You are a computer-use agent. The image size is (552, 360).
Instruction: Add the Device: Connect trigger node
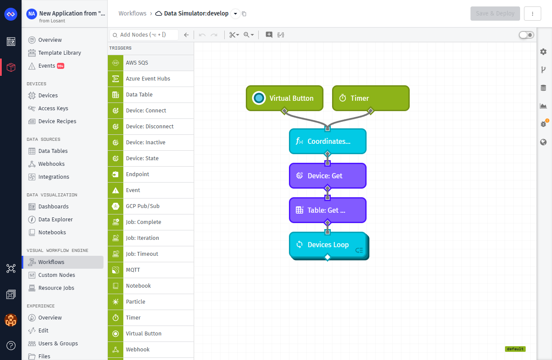pos(151,111)
